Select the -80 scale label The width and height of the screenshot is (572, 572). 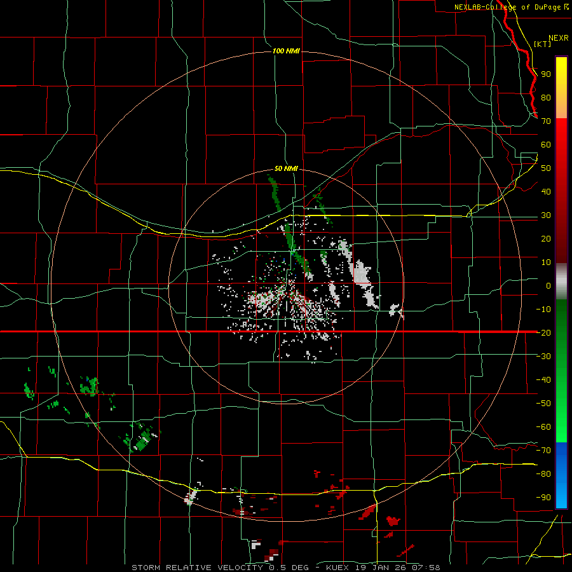click(x=543, y=474)
